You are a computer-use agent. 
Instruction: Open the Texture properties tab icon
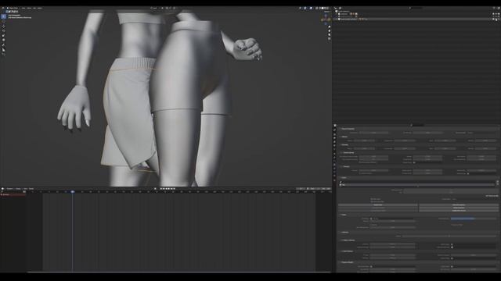334,180
